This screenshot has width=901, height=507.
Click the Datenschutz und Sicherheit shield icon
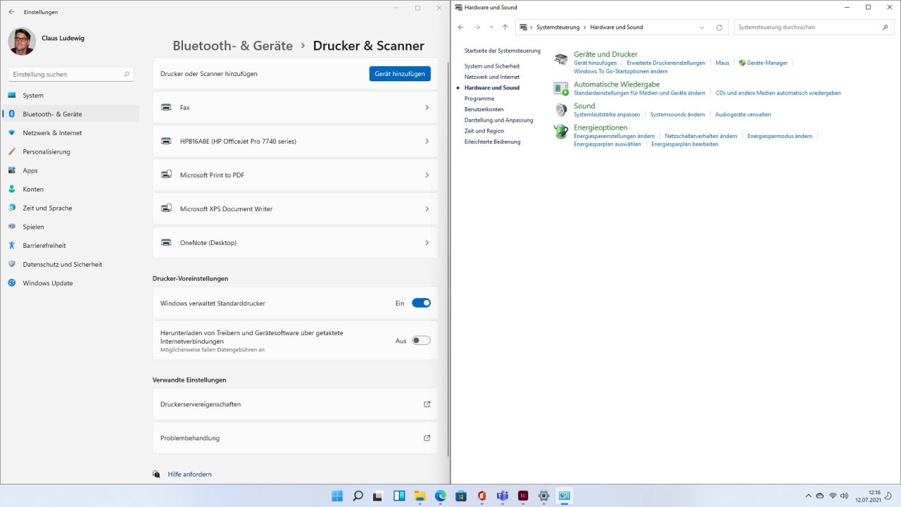pos(11,264)
